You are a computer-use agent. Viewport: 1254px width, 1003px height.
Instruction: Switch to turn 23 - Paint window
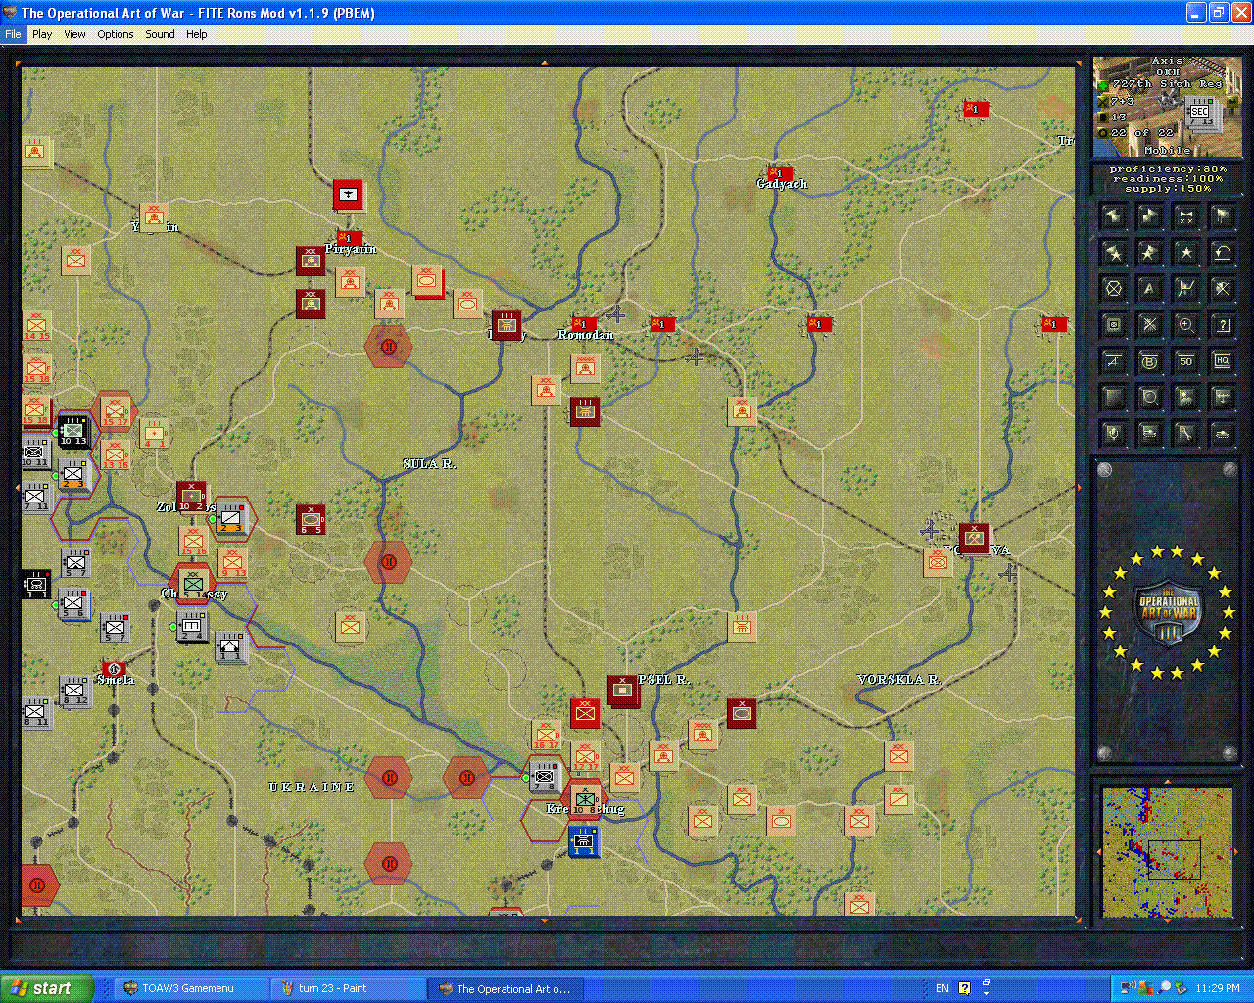pos(348,988)
